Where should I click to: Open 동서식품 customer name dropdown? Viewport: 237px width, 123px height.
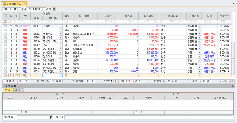[x=61, y=38]
